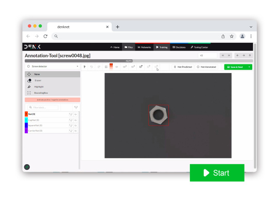Select the None move tool
This screenshot has height=210, width=278.
pos(53,74)
